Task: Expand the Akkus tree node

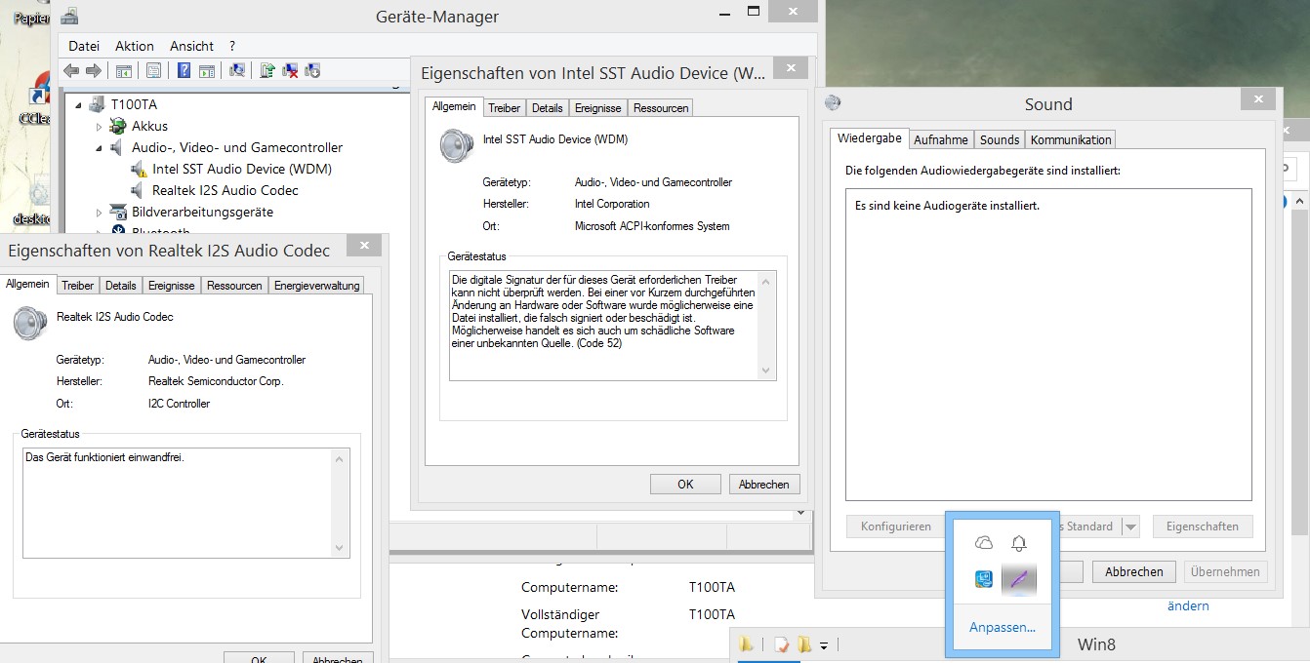Action: pos(99,127)
